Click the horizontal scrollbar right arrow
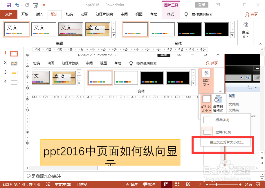The image size is (265, 188). click(x=257, y=168)
